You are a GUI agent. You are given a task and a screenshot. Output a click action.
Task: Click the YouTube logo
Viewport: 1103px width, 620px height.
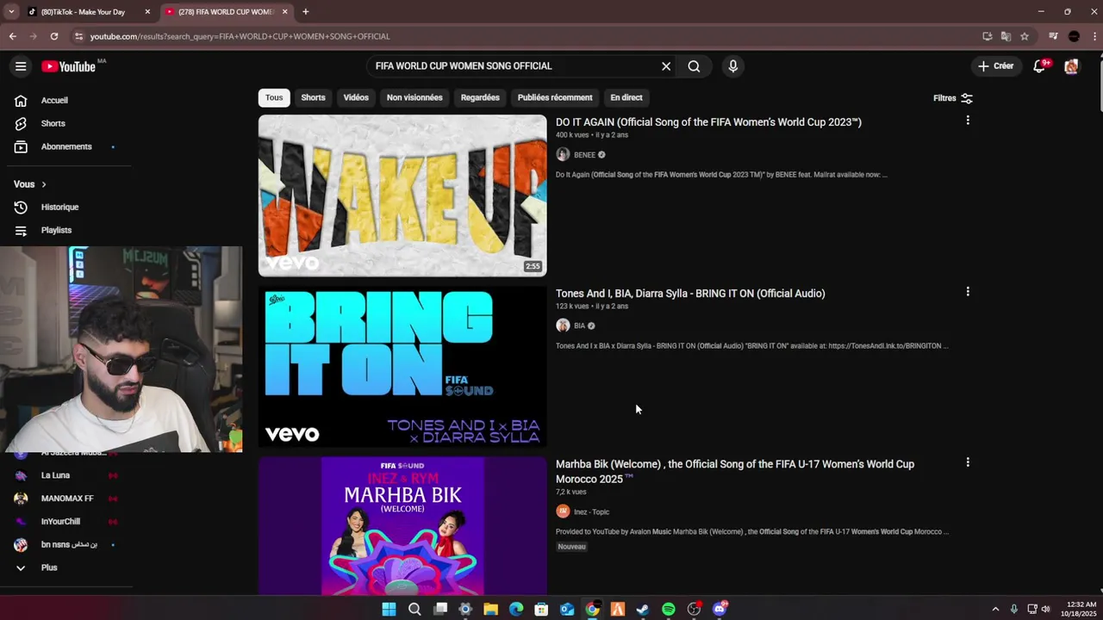tap(68, 66)
